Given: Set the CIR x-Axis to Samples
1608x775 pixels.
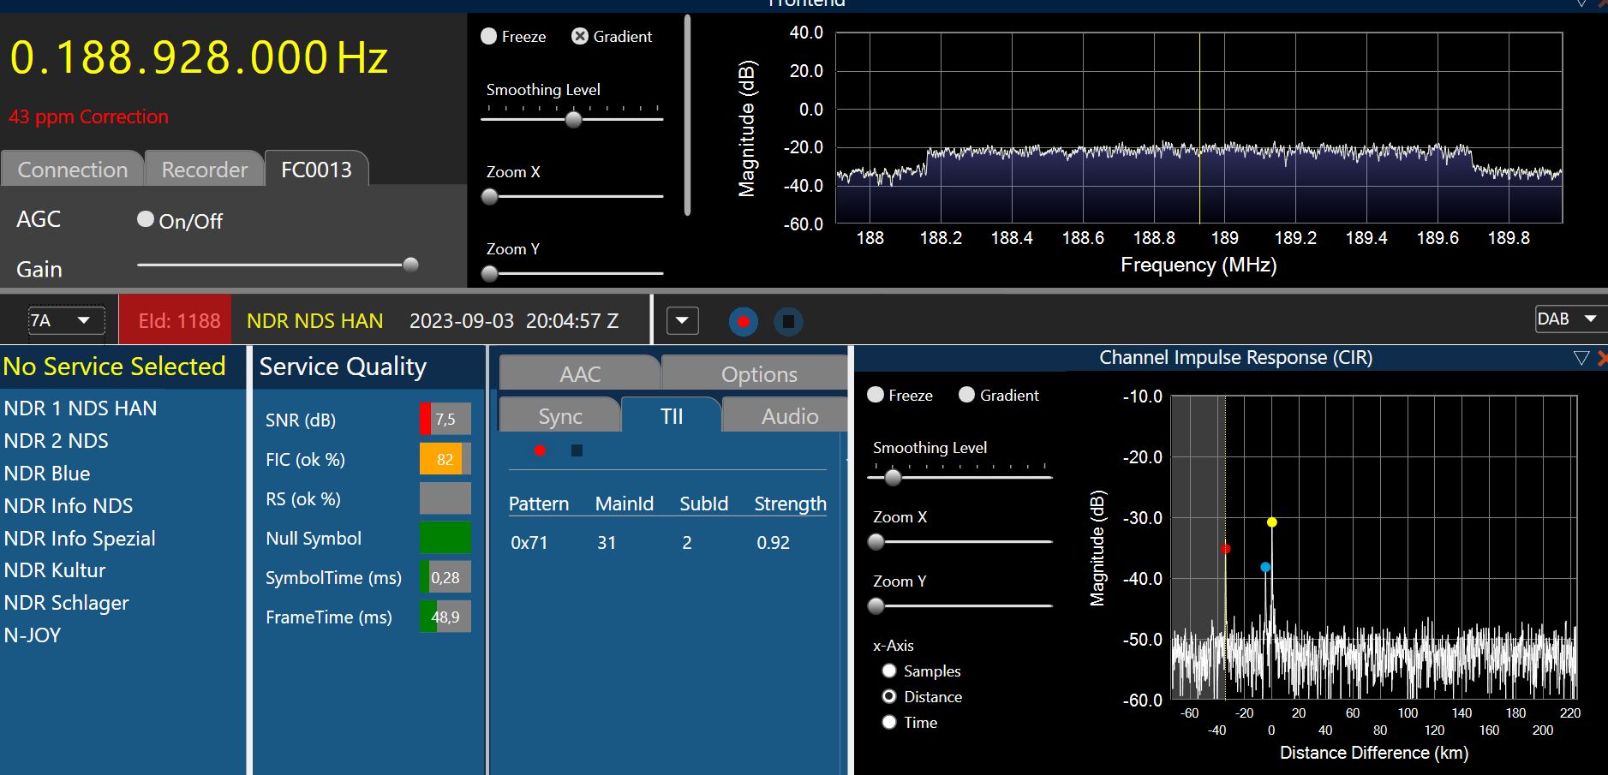Looking at the screenshot, I should [889, 671].
